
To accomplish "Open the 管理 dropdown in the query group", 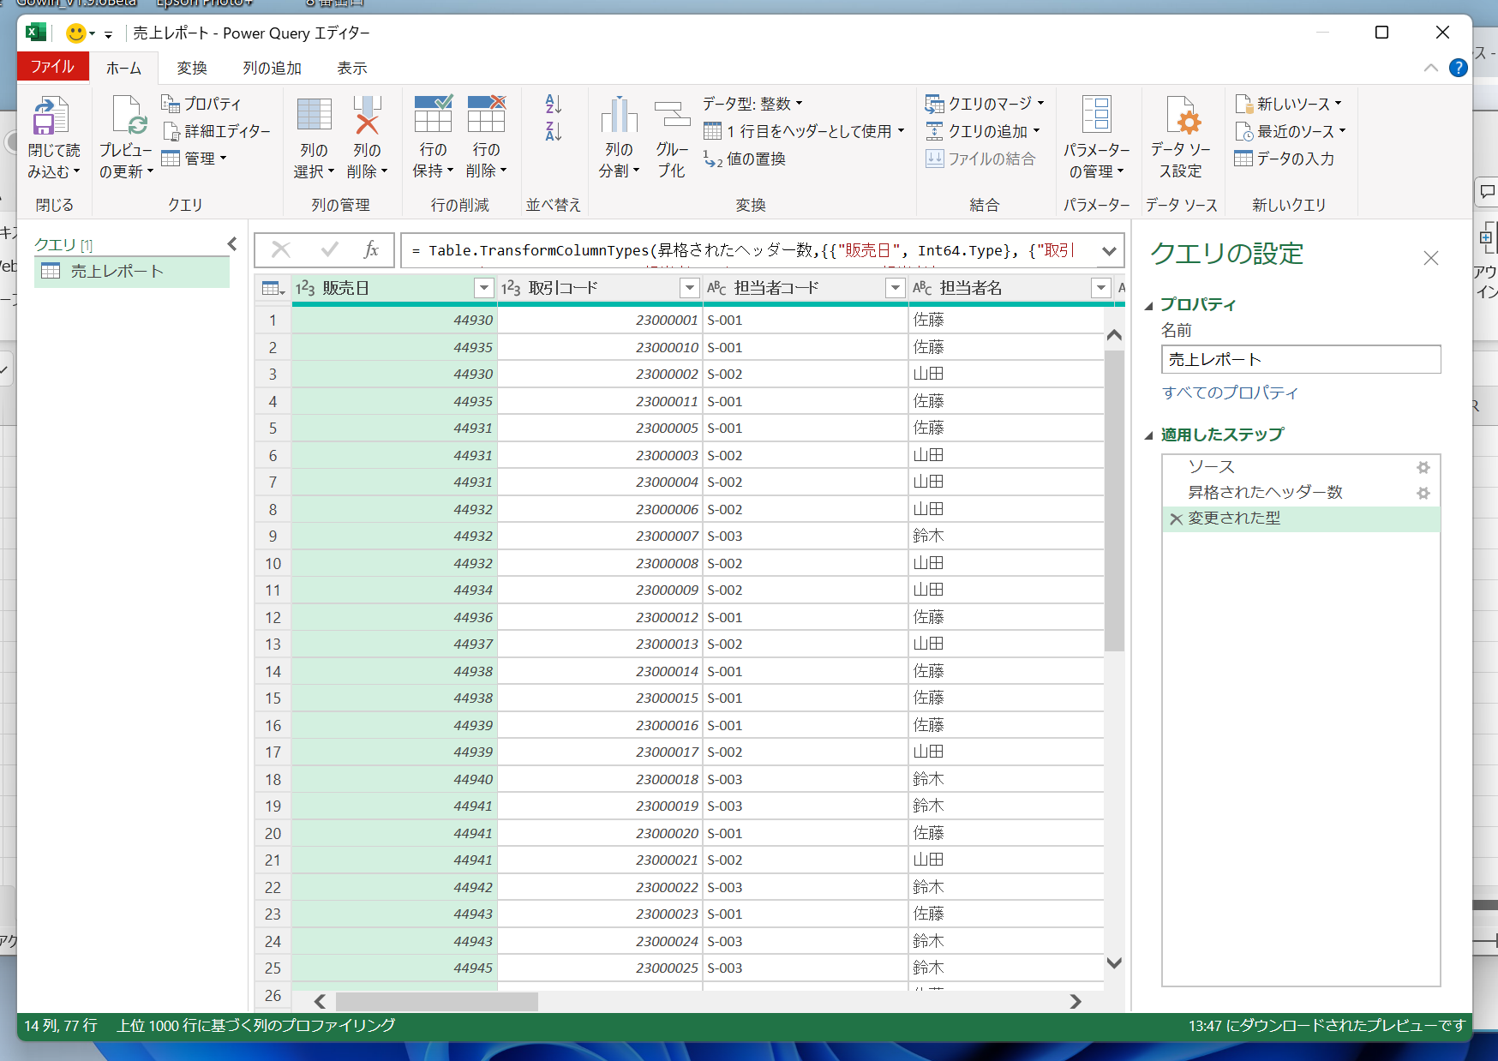I will click(195, 159).
